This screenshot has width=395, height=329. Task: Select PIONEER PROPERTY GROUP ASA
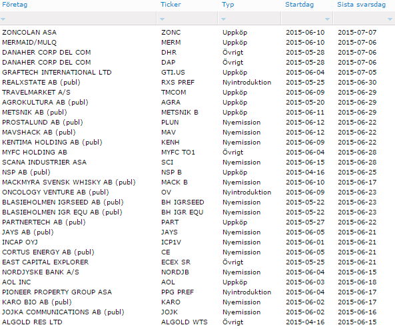click(x=57, y=292)
